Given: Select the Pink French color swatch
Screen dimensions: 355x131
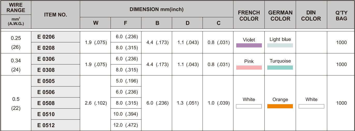Looking at the screenshot, I should click(249, 68).
